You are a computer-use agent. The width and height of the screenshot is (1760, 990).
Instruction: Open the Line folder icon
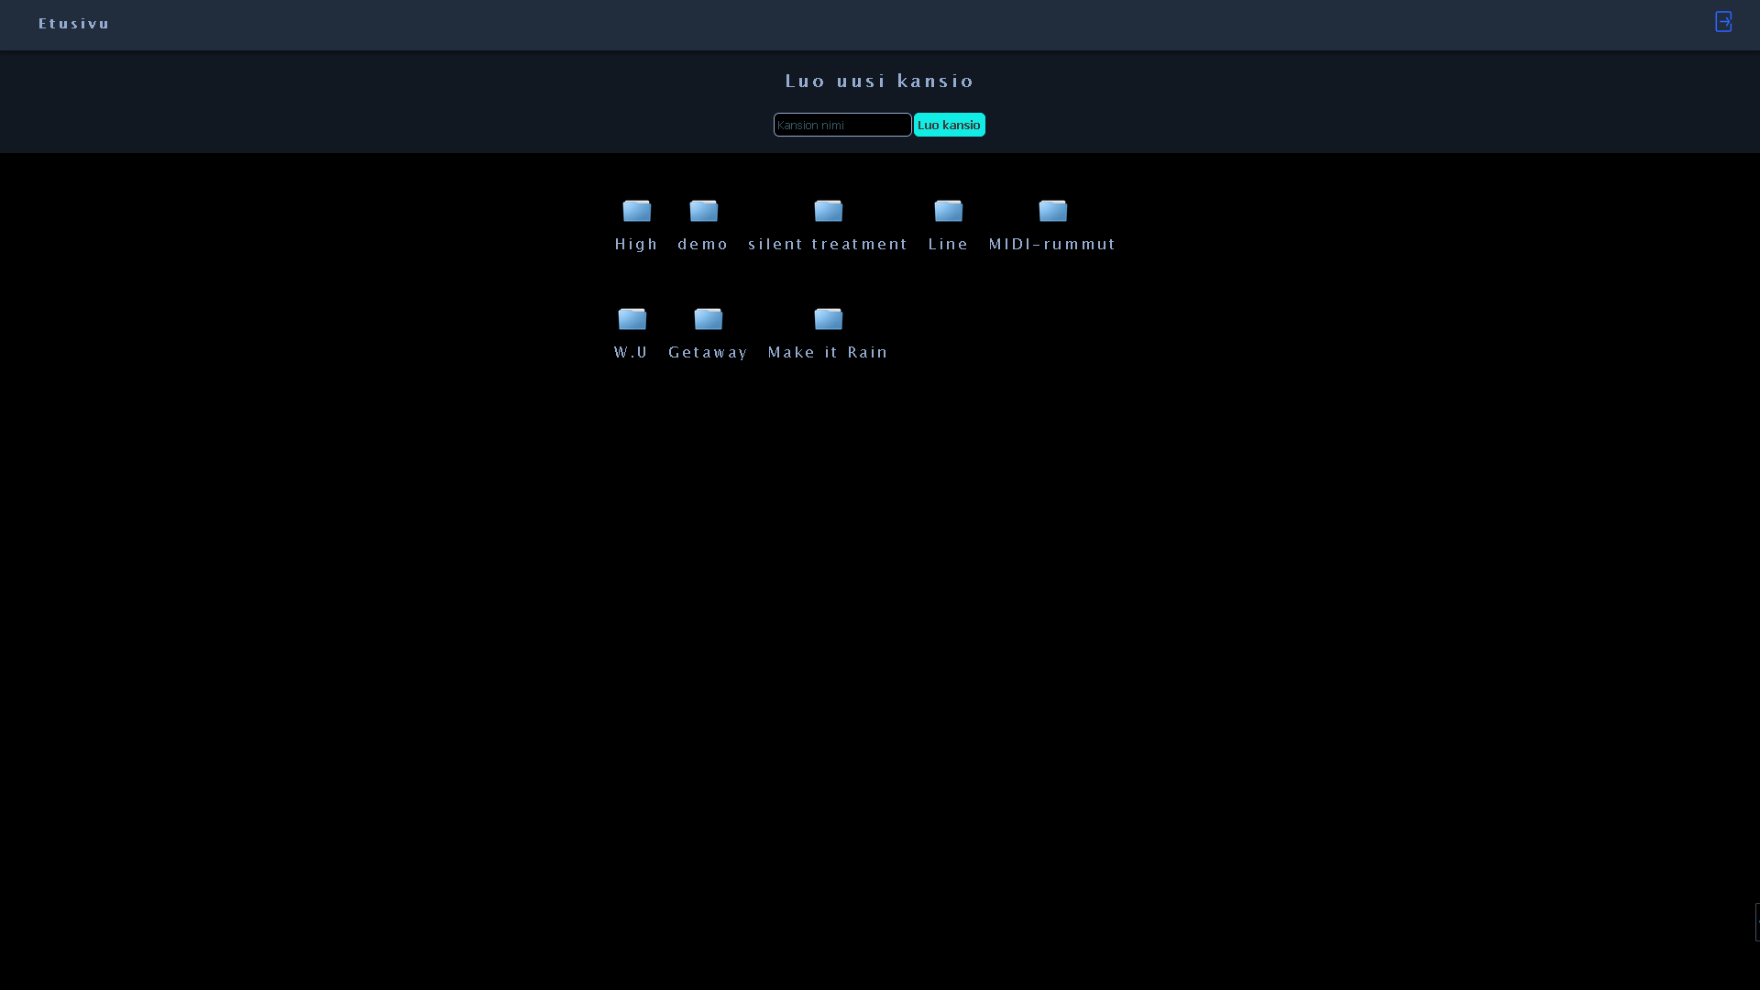[948, 211]
